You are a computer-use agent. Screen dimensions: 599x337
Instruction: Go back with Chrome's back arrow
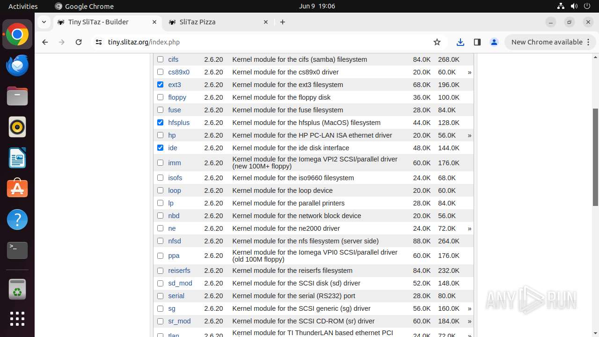click(x=45, y=42)
